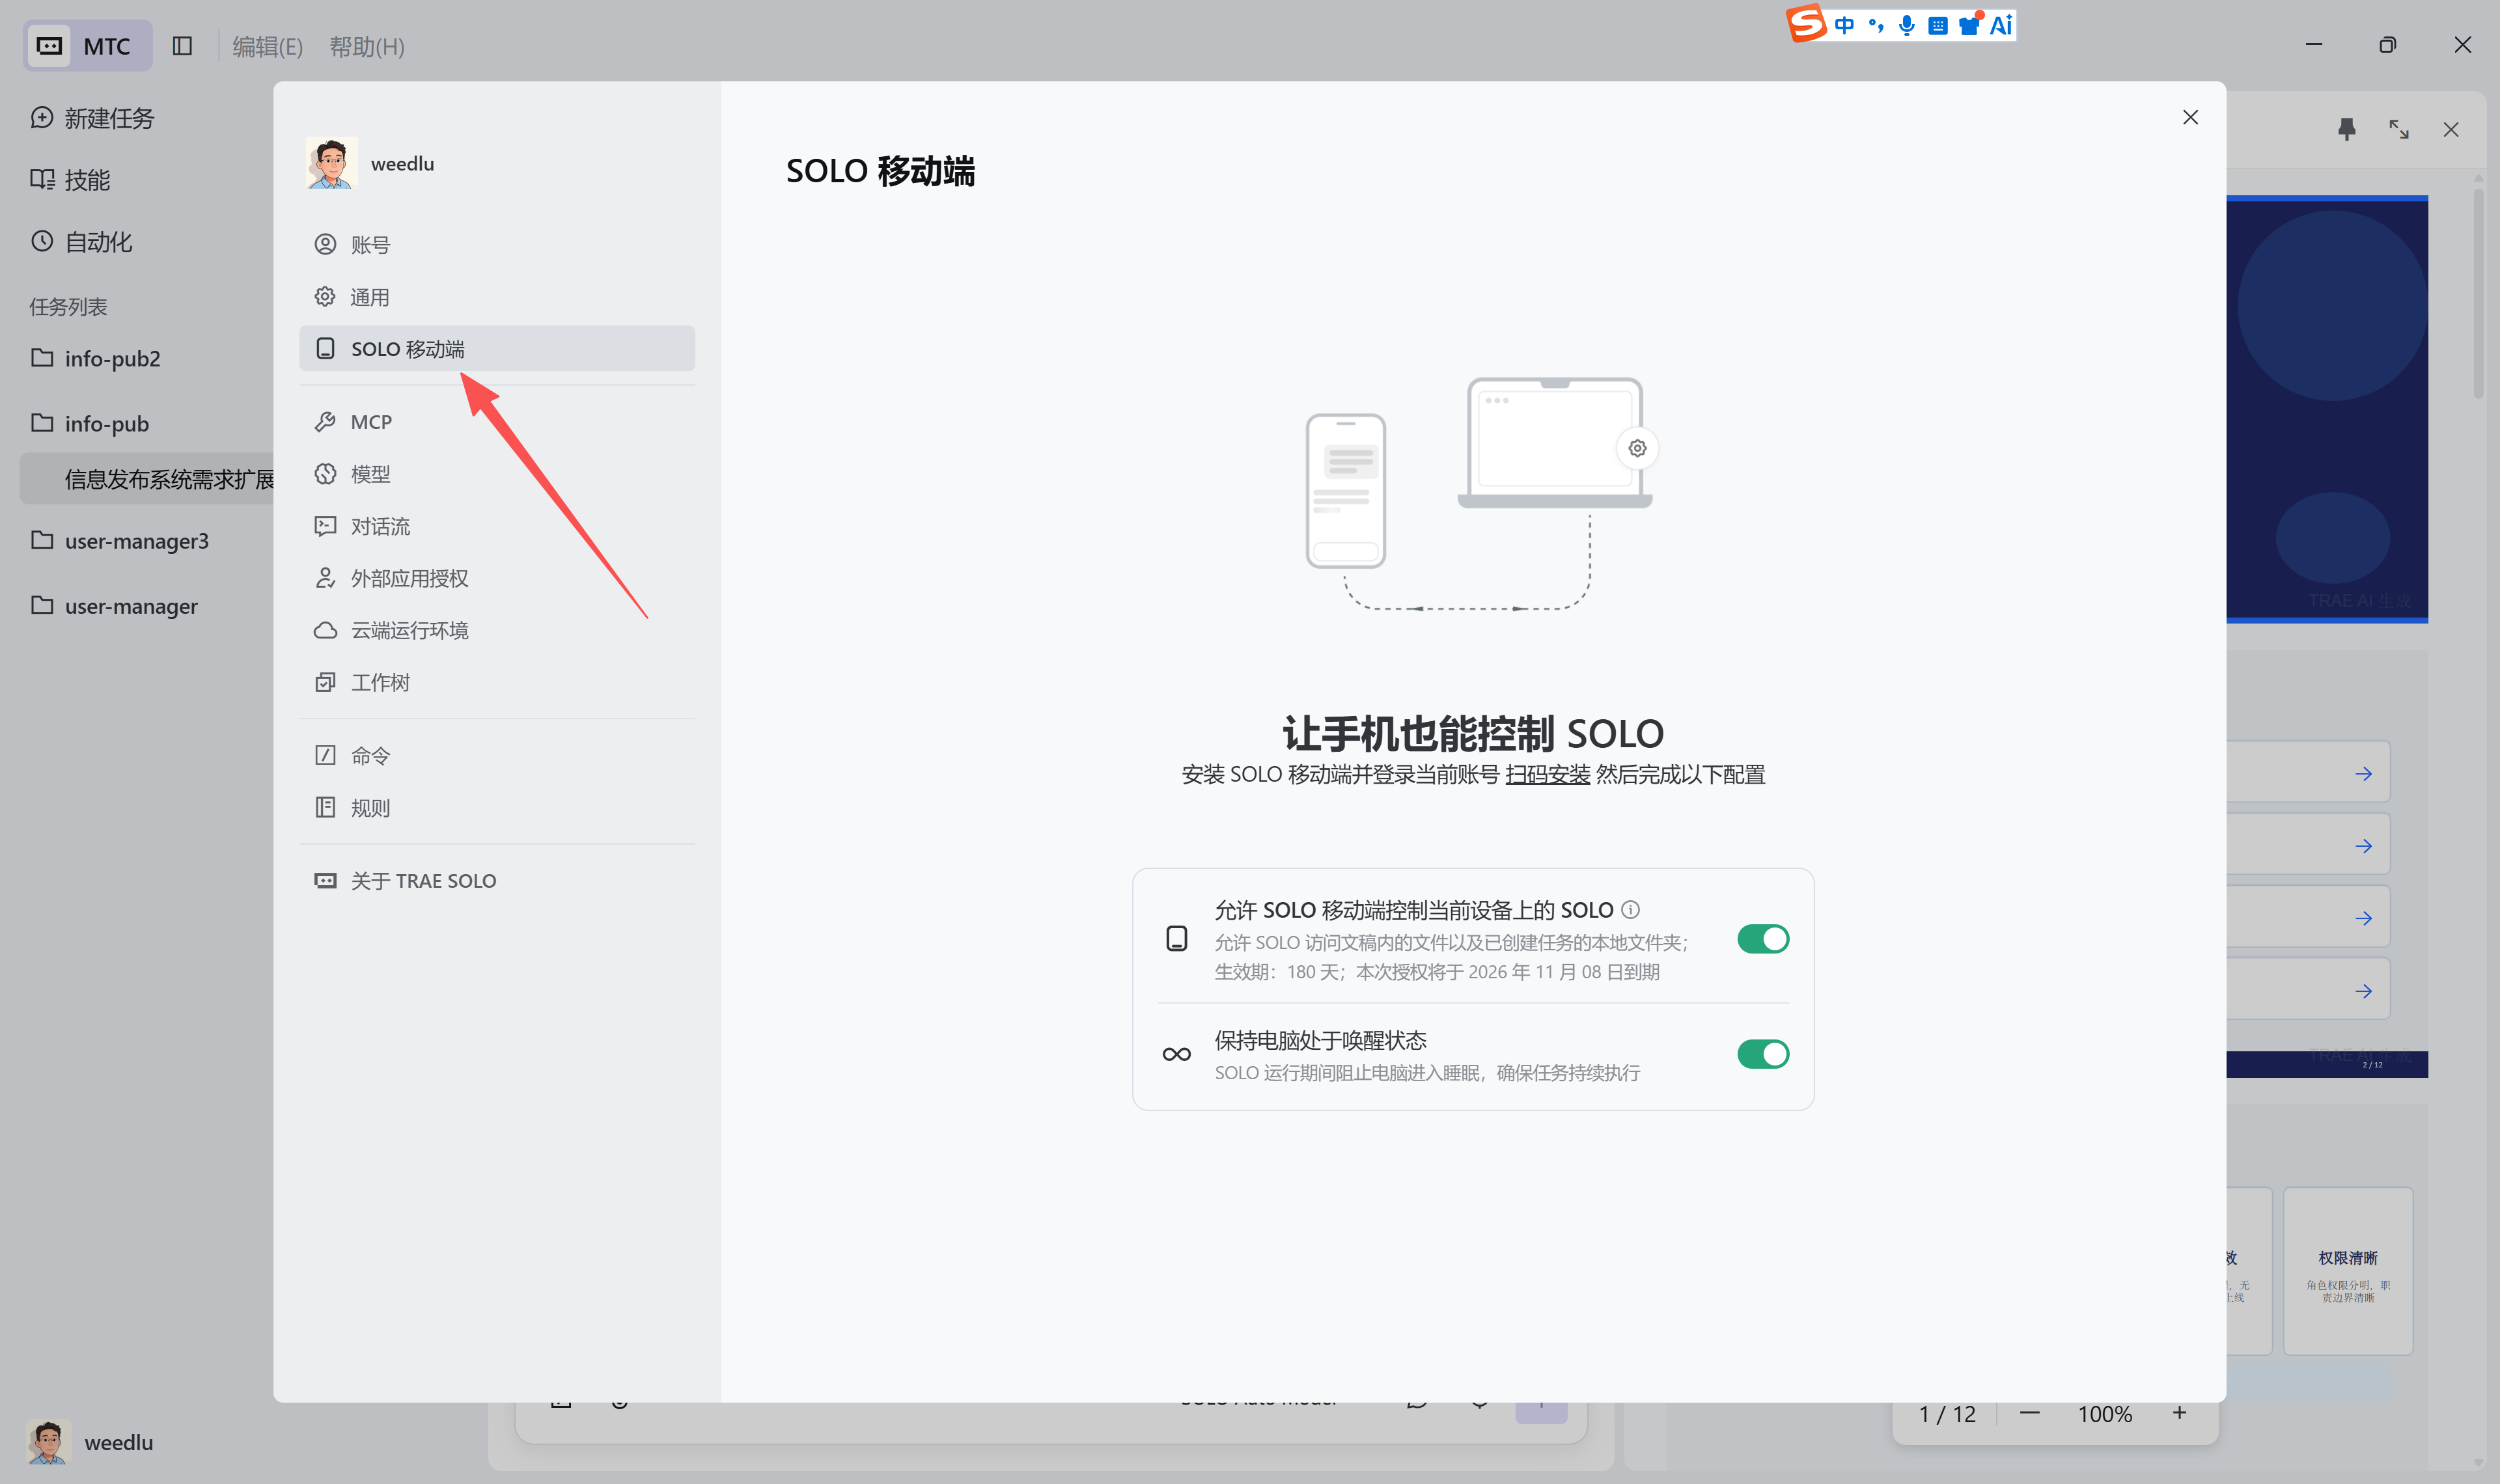Close the settings dialog
This screenshot has width=2500, height=1484.
(x=2190, y=117)
